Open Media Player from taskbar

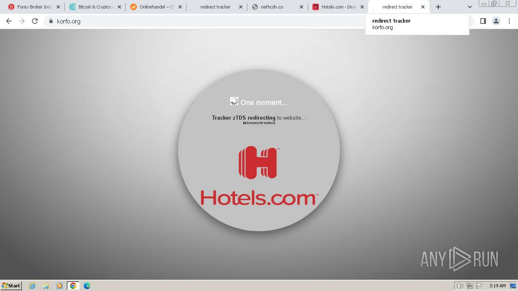click(59, 286)
